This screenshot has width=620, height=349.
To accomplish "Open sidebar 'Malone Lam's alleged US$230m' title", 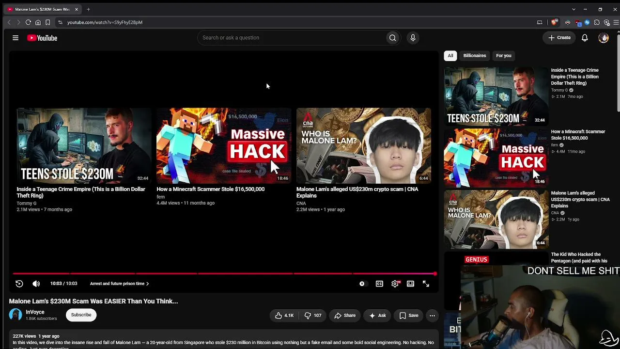I will click(x=580, y=199).
